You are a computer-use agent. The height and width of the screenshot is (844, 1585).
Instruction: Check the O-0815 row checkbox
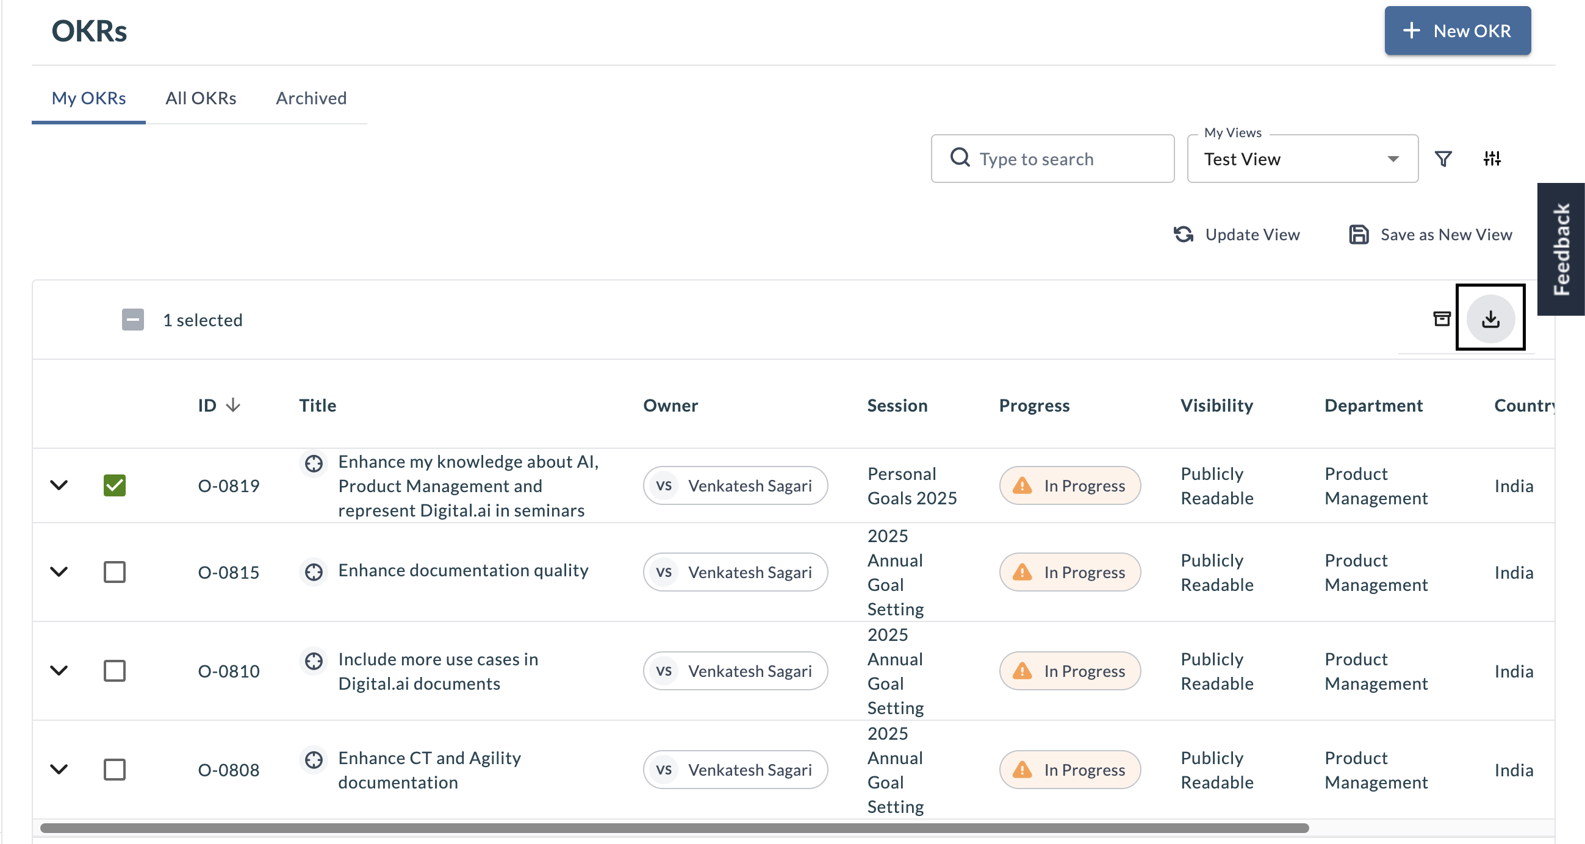[115, 572]
